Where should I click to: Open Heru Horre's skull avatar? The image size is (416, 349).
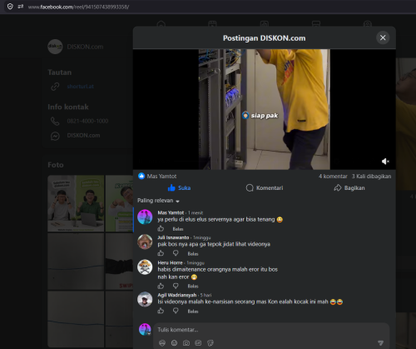coord(145,267)
